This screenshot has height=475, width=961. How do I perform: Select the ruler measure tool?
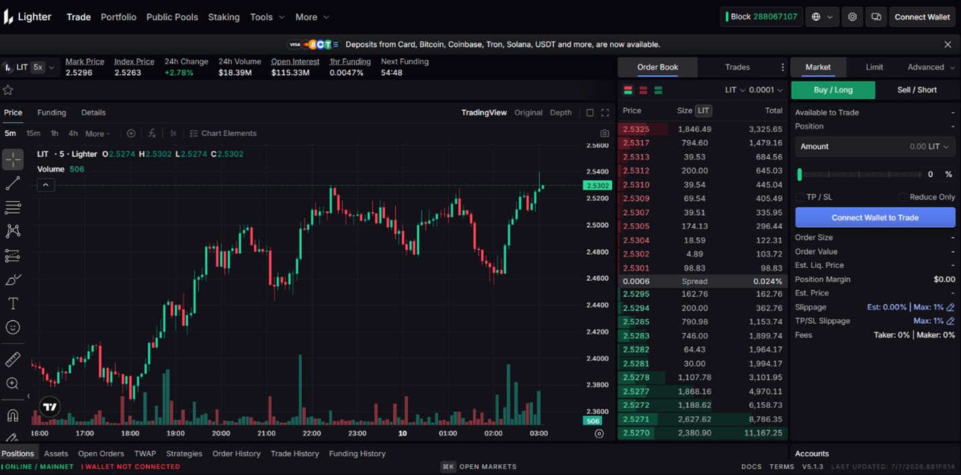tap(13, 360)
